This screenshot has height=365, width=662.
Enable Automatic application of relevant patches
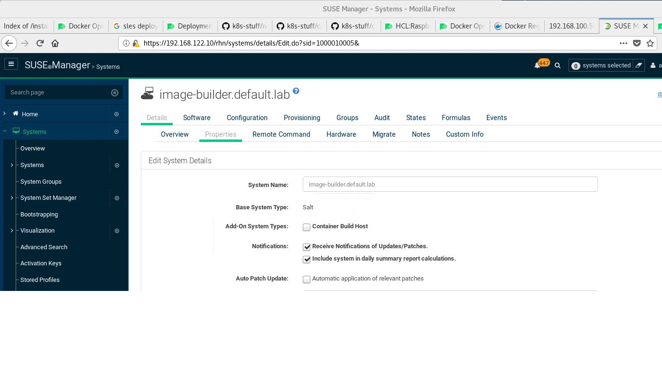307,279
